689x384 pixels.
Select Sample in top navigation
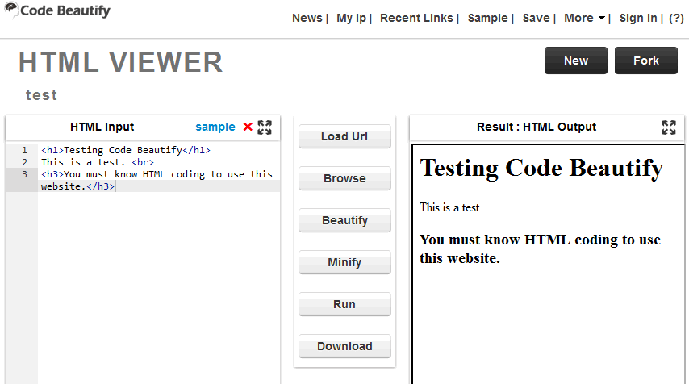[x=487, y=18]
